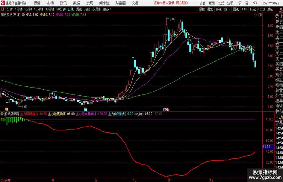Open the customer service headset icon

240,3
